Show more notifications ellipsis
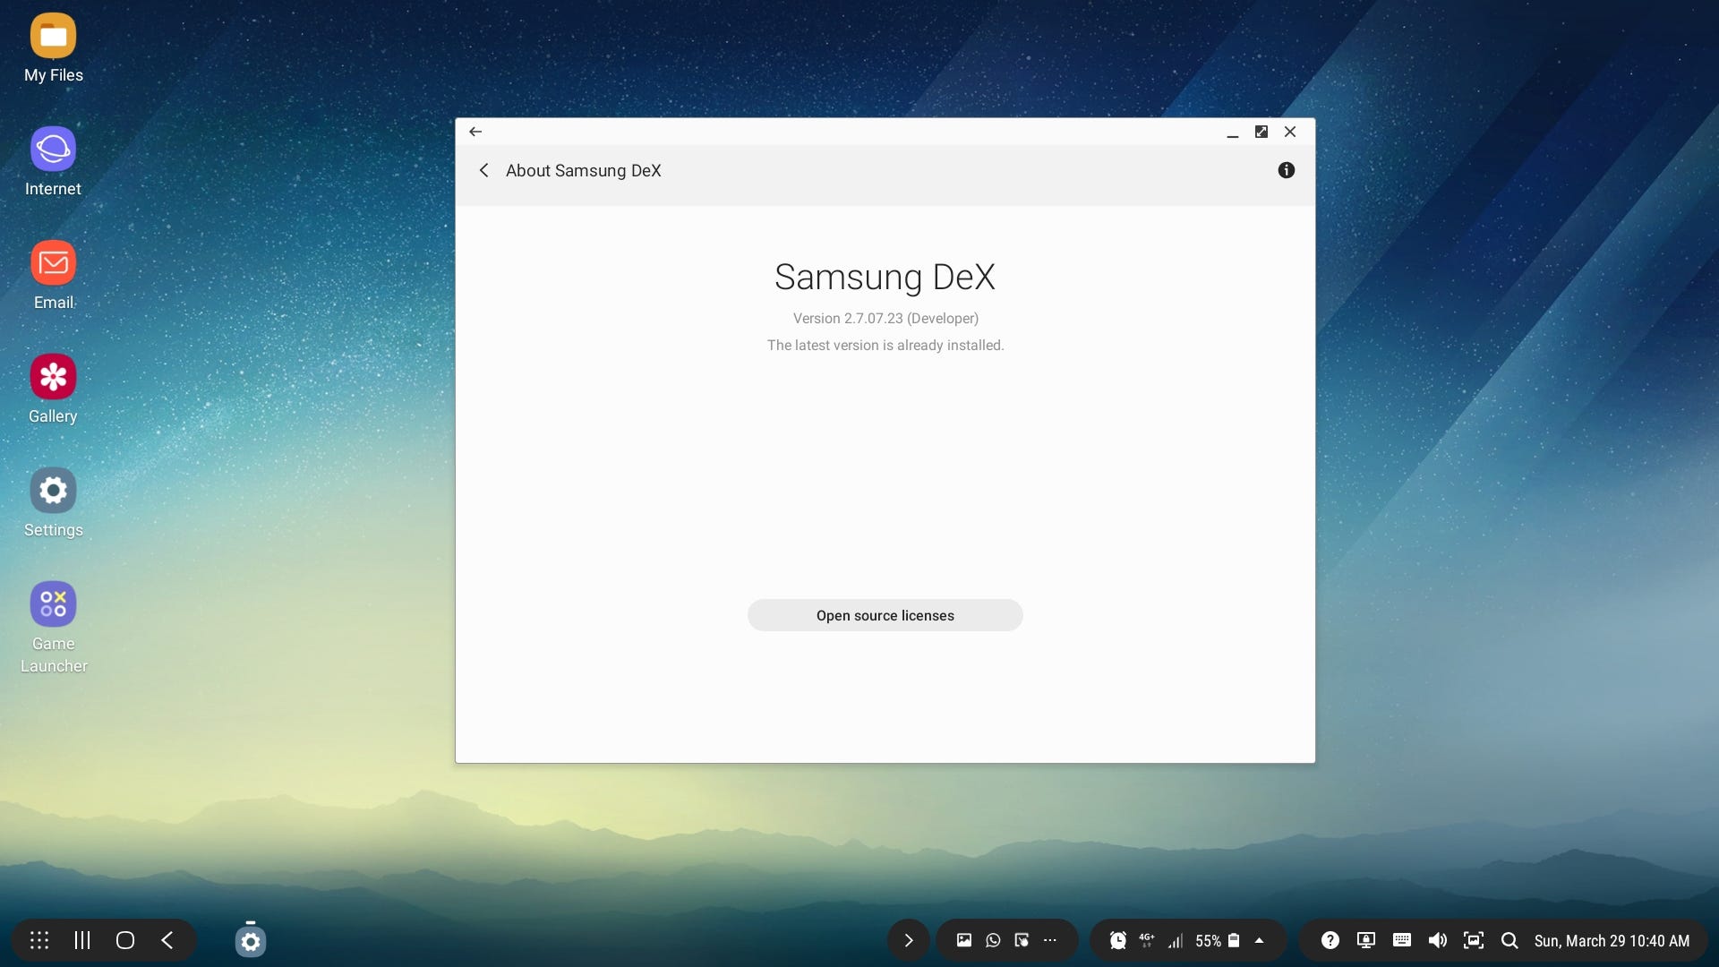This screenshot has width=1719, height=967. pyautogui.click(x=1050, y=940)
